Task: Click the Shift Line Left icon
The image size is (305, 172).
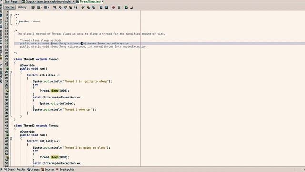Action: point(101,7)
